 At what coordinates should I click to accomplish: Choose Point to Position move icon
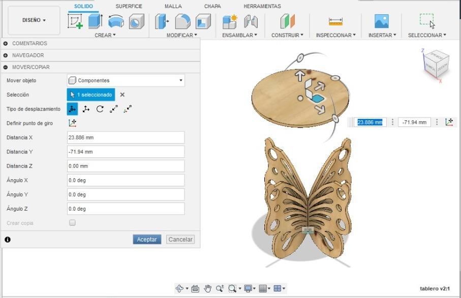click(128, 109)
